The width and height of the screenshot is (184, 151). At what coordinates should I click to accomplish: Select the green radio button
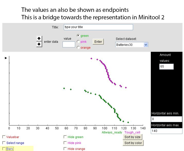[78, 36]
